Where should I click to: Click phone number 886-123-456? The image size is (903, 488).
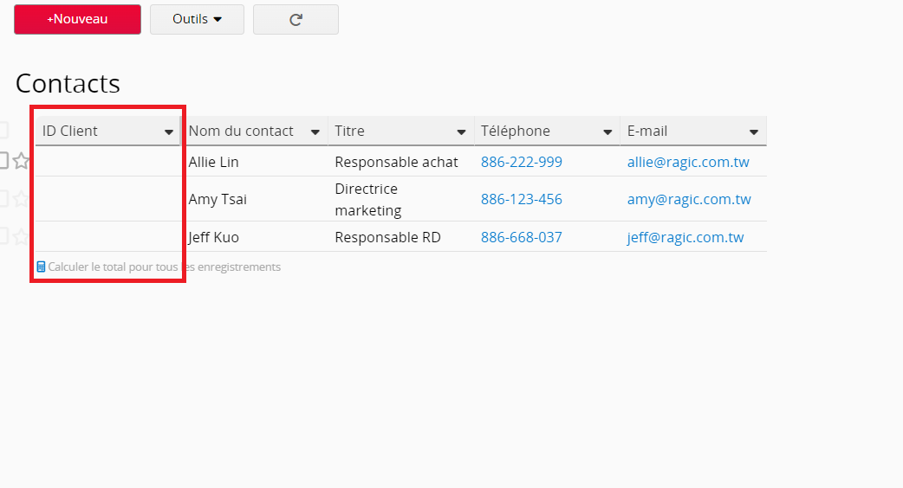(x=521, y=199)
